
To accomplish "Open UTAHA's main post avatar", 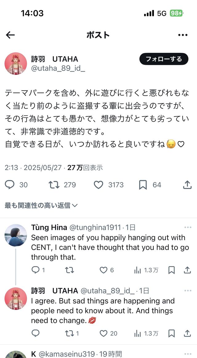I will 16,64.
